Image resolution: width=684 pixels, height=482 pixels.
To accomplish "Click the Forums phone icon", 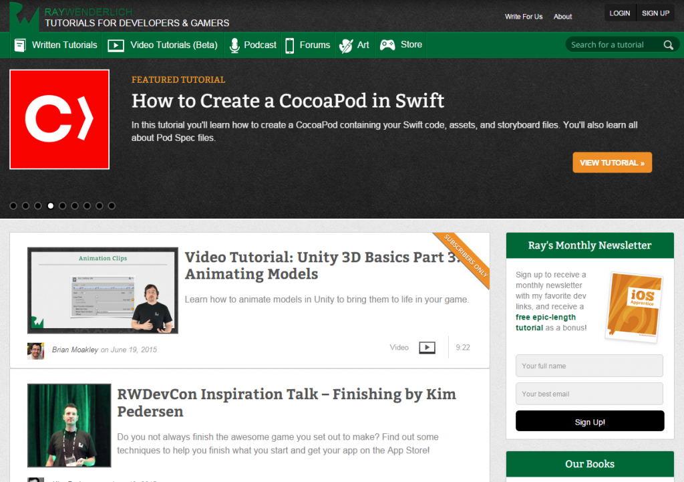I will click(x=290, y=45).
